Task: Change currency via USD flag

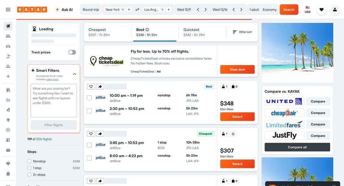Action: [x=307, y=10]
